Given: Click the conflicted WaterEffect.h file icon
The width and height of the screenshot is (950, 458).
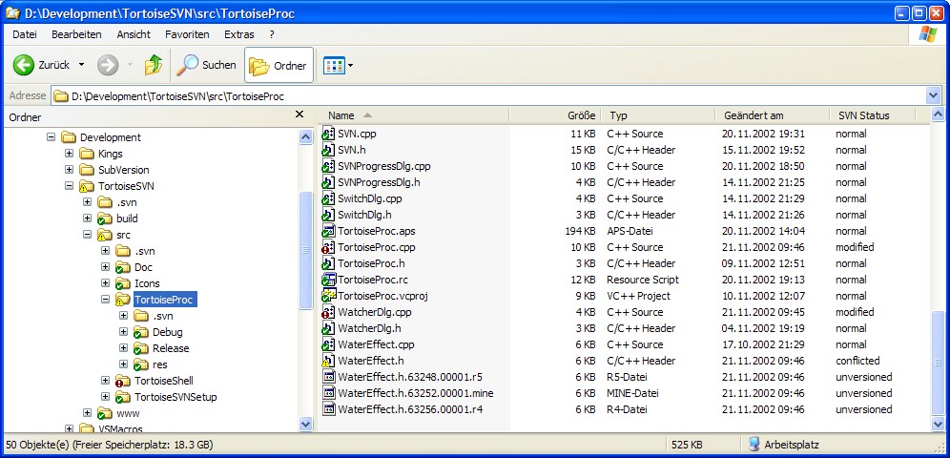Looking at the screenshot, I should point(328,361).
